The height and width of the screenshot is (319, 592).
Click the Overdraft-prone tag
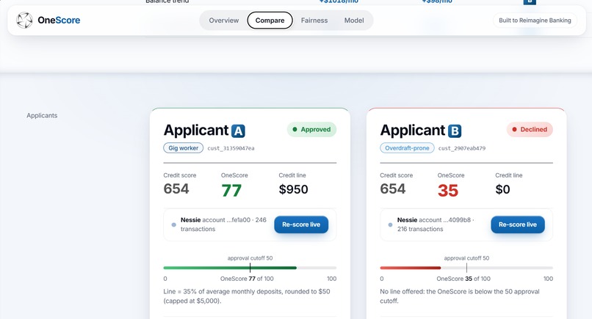(x=407, y=148)
